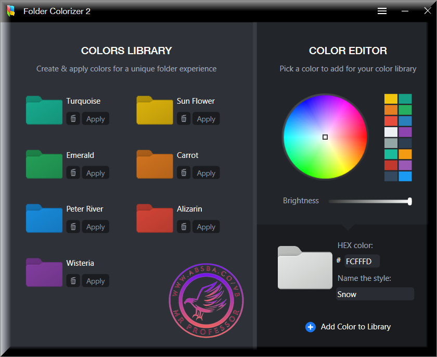
Task: Apply the Carrot color
Action: point(206,173)
